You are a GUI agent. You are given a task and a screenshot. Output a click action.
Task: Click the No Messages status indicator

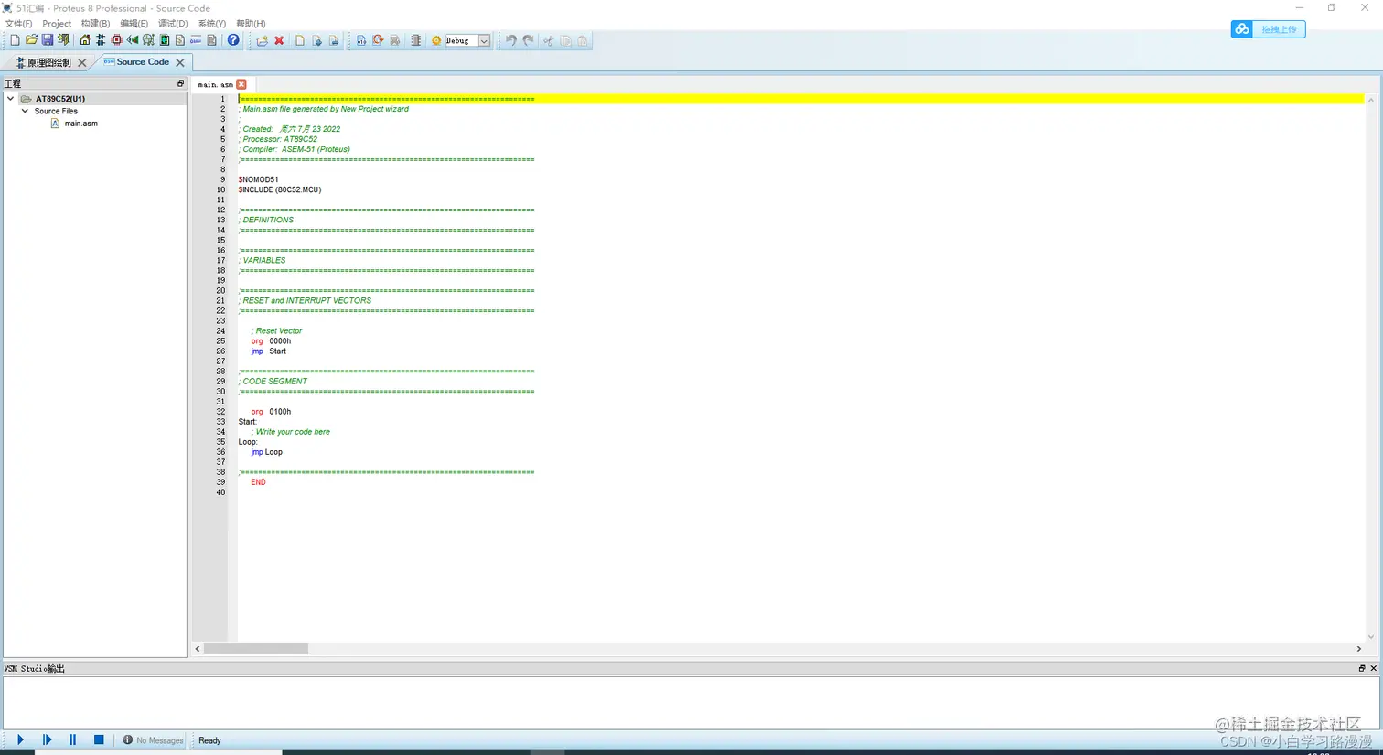(153, 740)
